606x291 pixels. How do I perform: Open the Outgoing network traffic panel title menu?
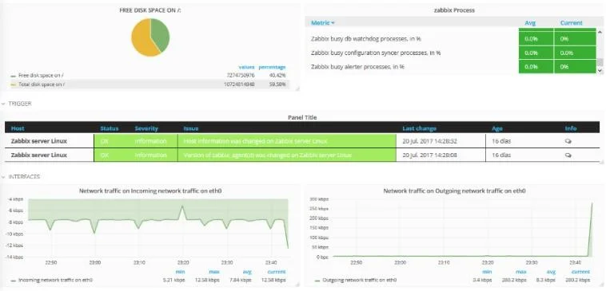[454, 191]
